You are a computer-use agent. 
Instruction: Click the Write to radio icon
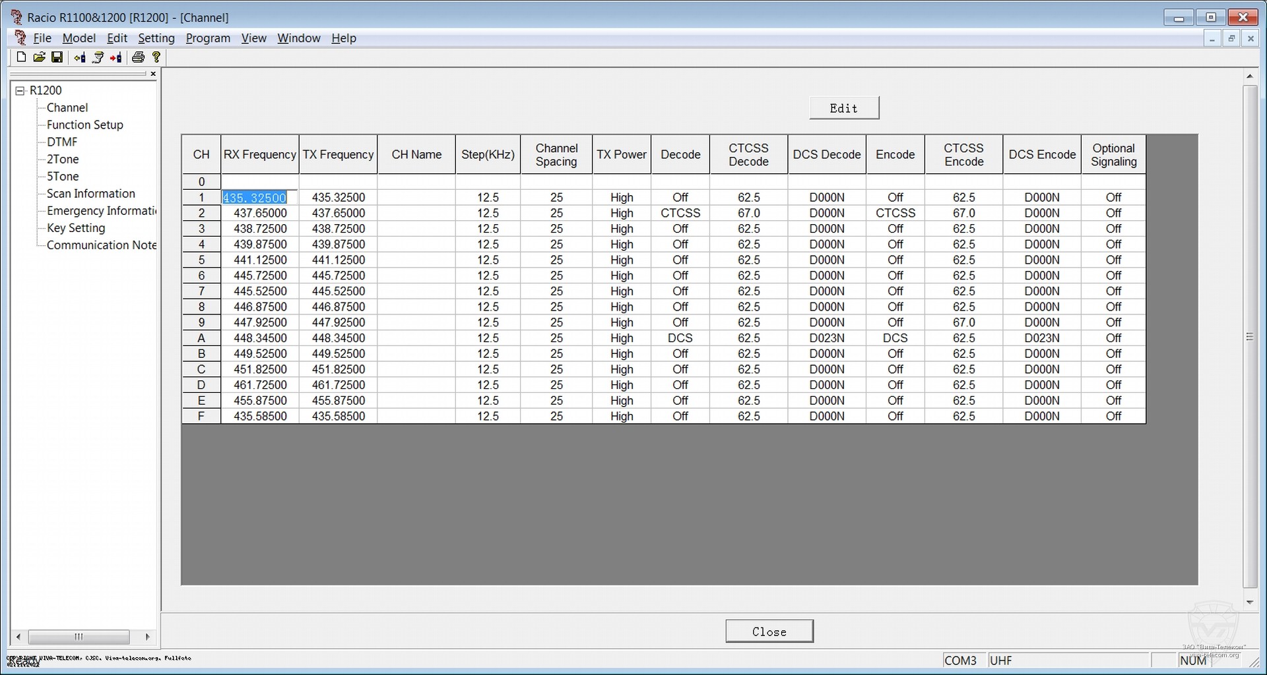point(116,57)
